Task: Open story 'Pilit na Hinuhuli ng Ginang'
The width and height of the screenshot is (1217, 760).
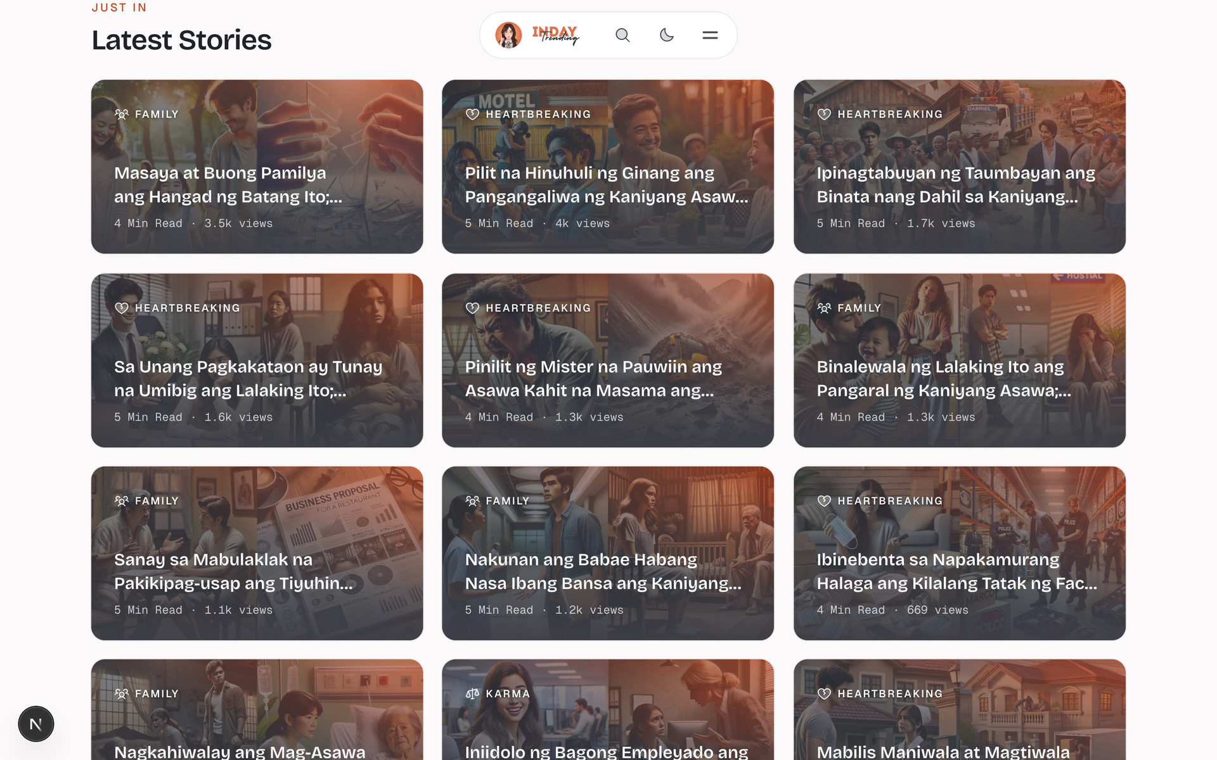Action: click(607, 185)
